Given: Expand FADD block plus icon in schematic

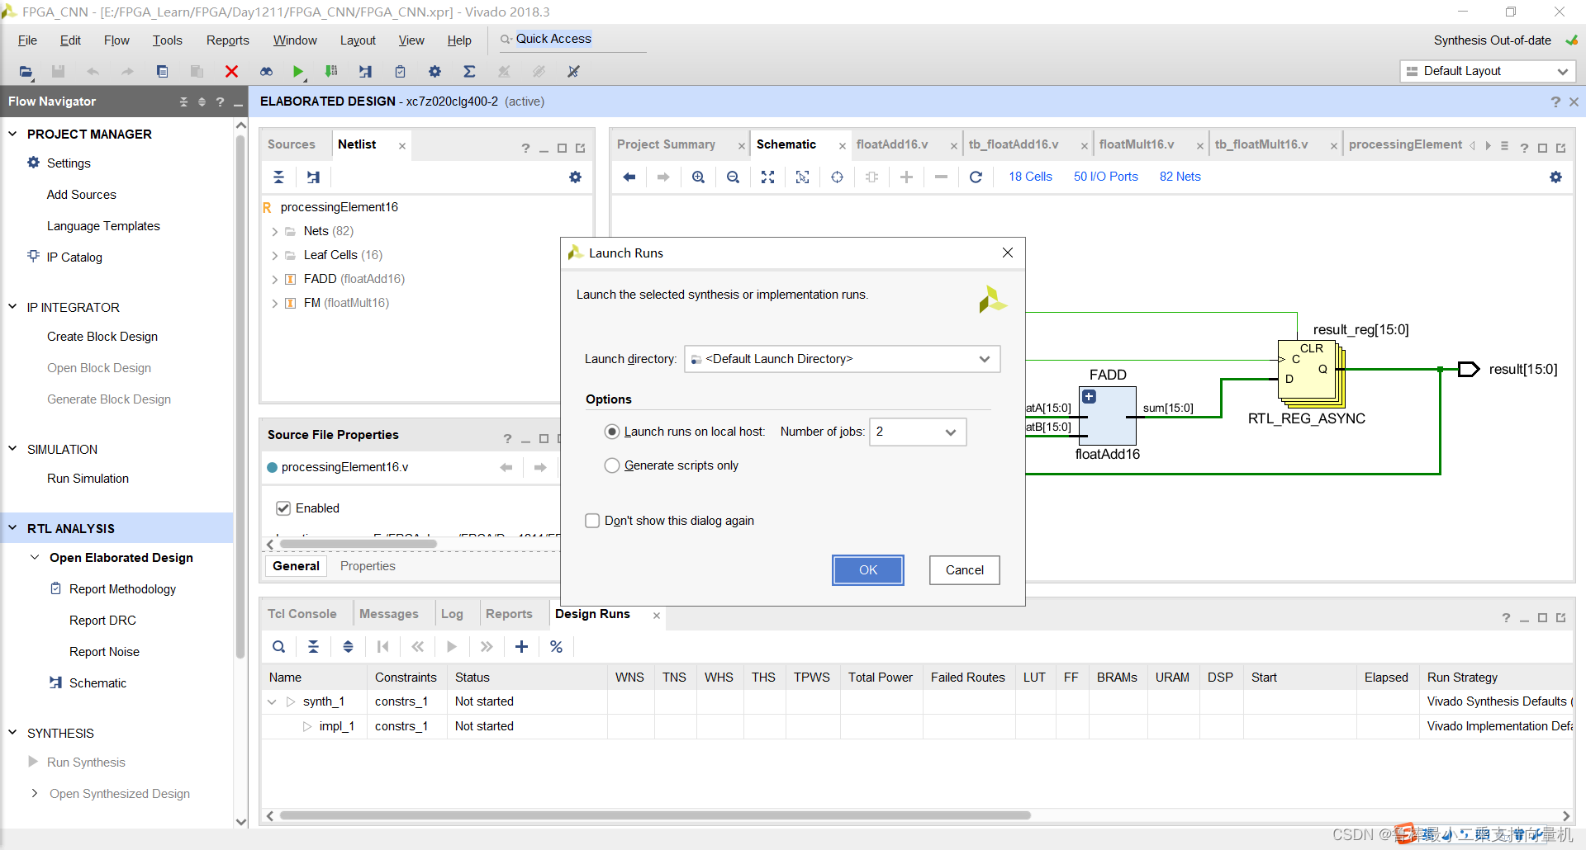Looking at the screenshot, I should [x=1090, y=397].
